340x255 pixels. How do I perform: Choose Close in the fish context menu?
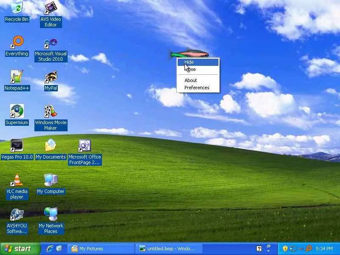point(198,69)
